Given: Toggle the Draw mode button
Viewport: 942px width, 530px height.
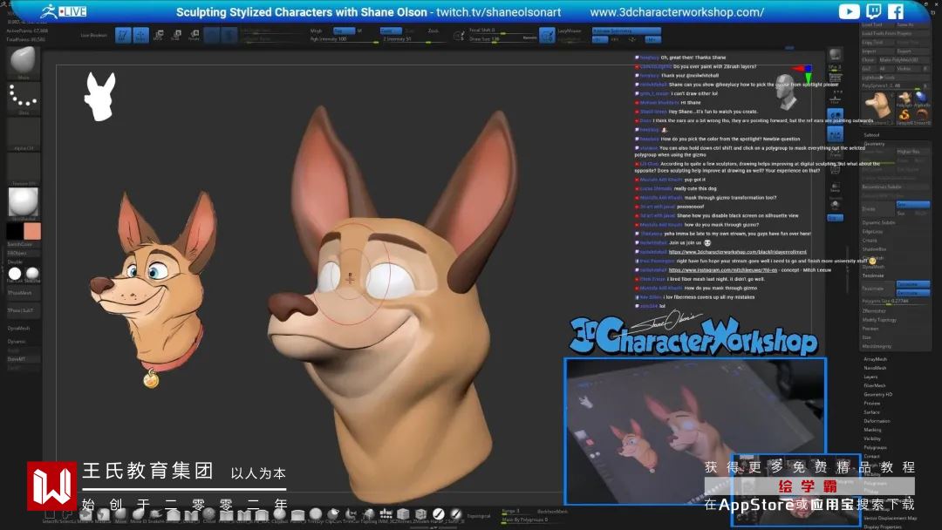Looking at the screenshot, I should click(x=140, y=36).
